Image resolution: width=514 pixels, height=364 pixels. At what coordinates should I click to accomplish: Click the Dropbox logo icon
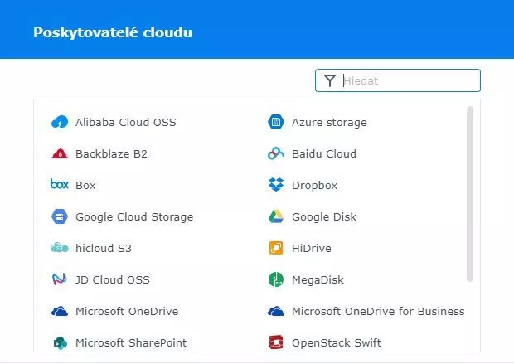[x=276, y=185]
